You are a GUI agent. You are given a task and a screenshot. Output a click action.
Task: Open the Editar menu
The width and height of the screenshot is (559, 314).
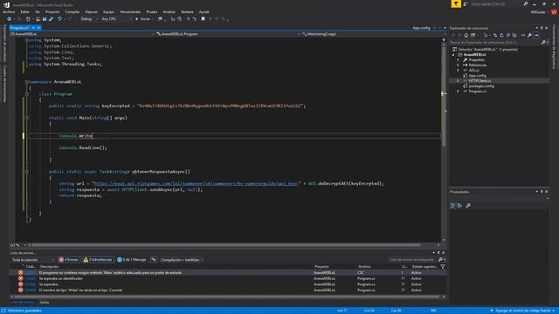tap(25, 11)
